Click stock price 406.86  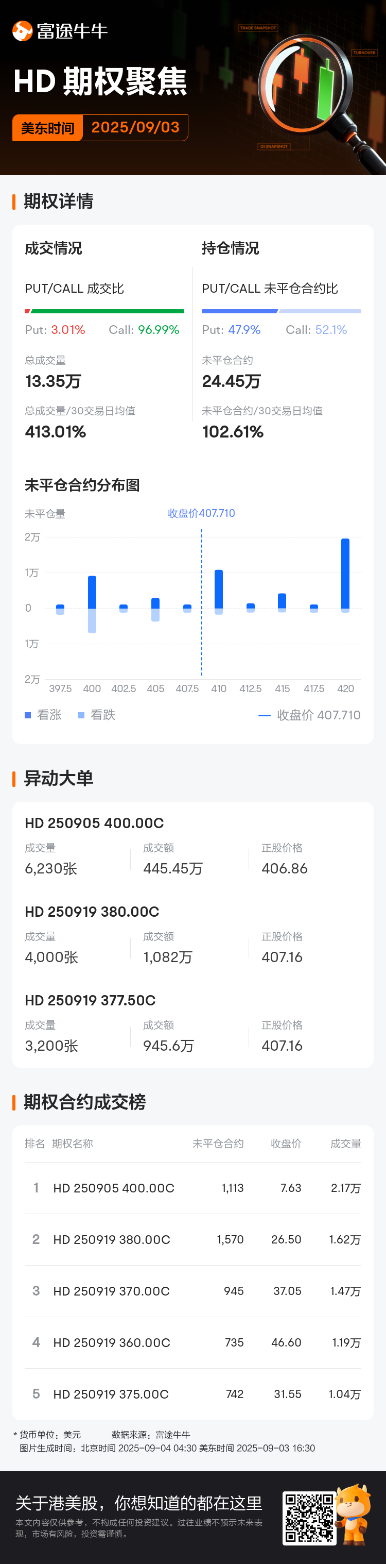click(285, 868)
